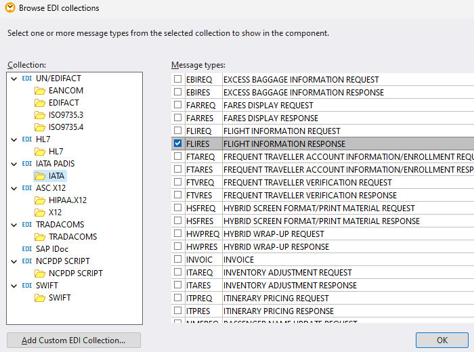Select the SWIFT folder icon
Screen dimensions: 474x352
(40, 298)
